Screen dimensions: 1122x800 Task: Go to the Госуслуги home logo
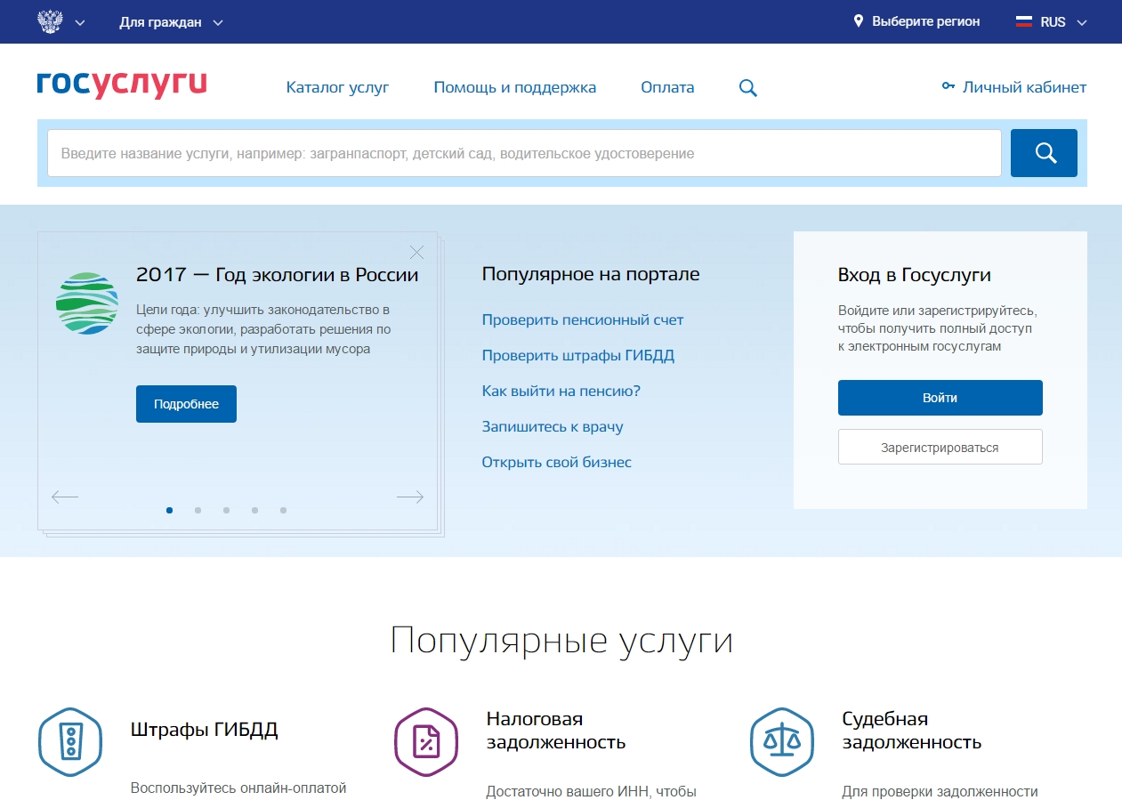pyautogui.click(x=122, y=85)
